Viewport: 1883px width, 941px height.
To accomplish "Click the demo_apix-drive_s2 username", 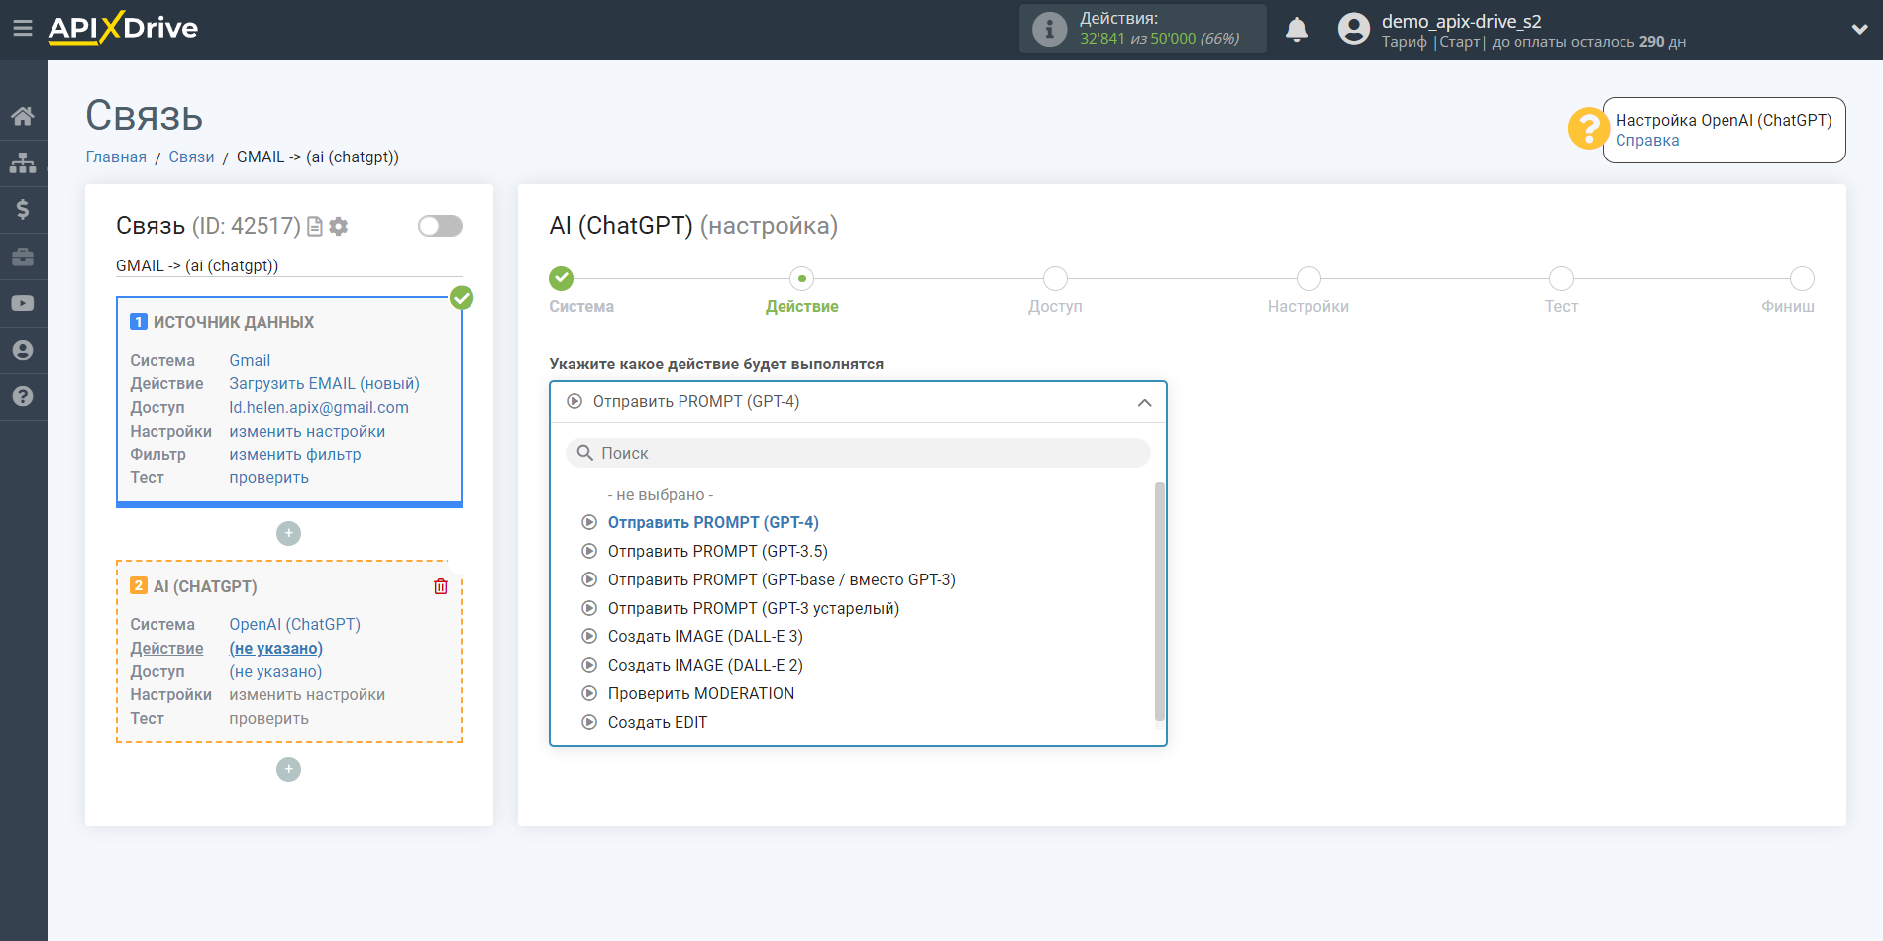I will [x=1461, y=21].
